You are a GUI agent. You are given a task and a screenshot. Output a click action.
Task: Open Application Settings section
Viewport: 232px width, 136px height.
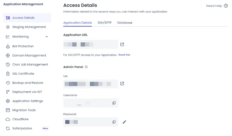pos(27,101)
